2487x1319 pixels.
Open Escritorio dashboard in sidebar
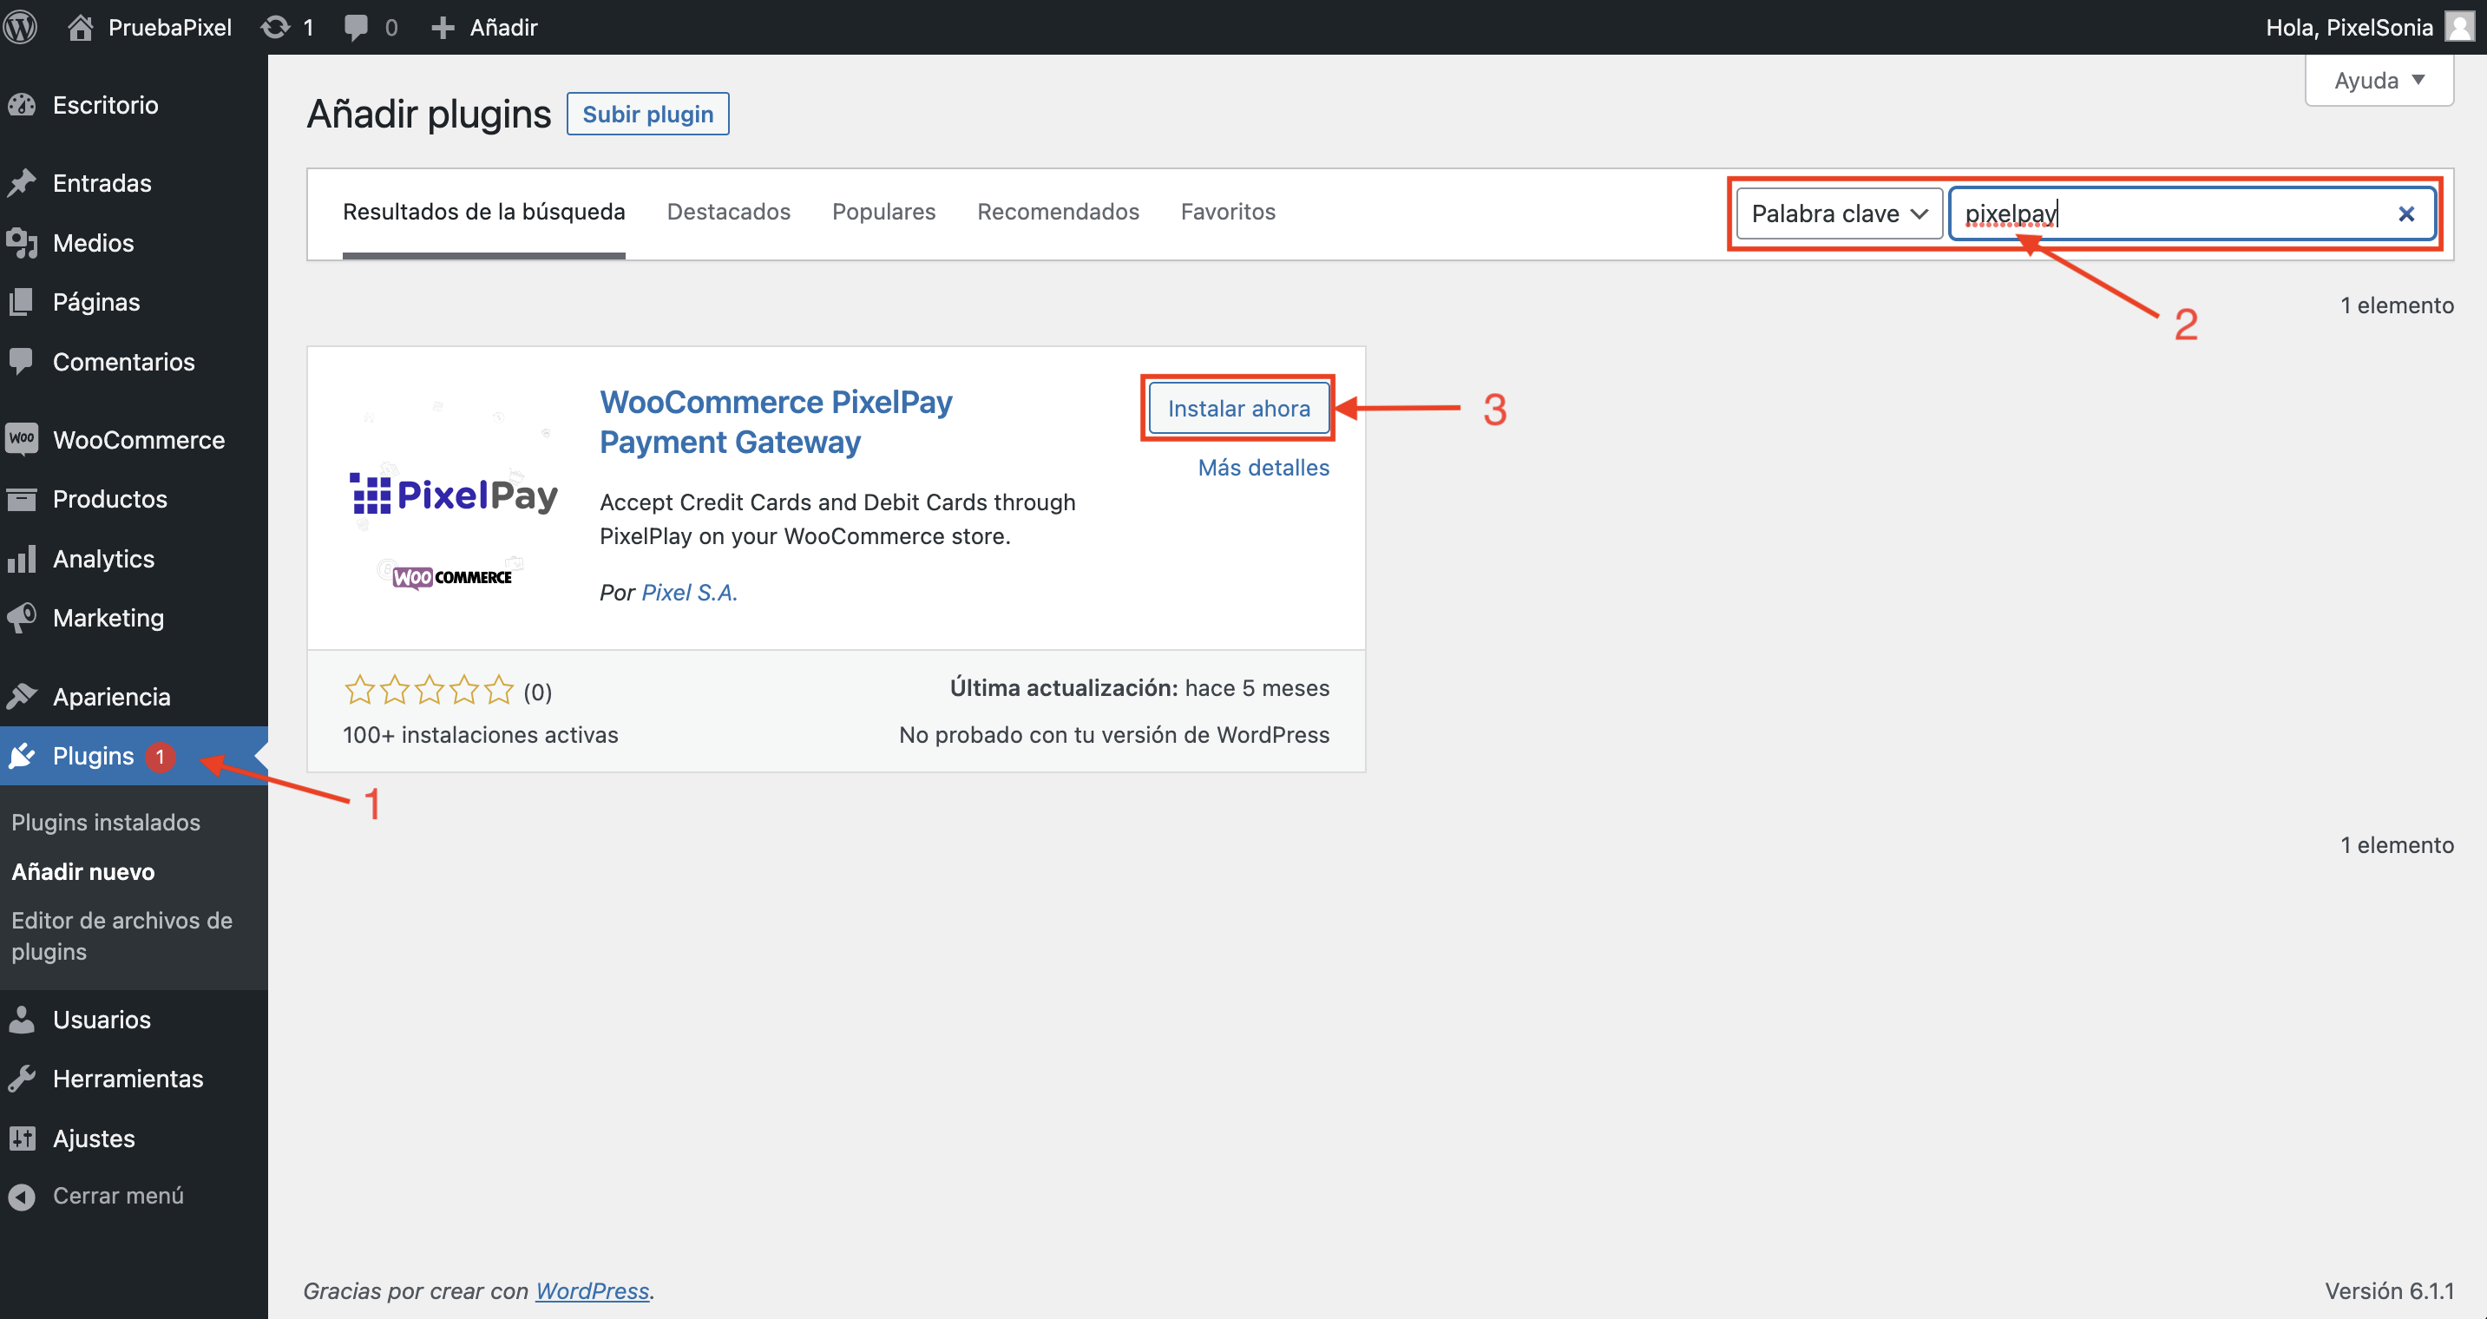point(105,104)
